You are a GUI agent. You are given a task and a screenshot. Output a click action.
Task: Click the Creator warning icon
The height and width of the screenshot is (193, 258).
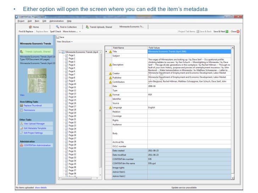[x=111, y=74]
